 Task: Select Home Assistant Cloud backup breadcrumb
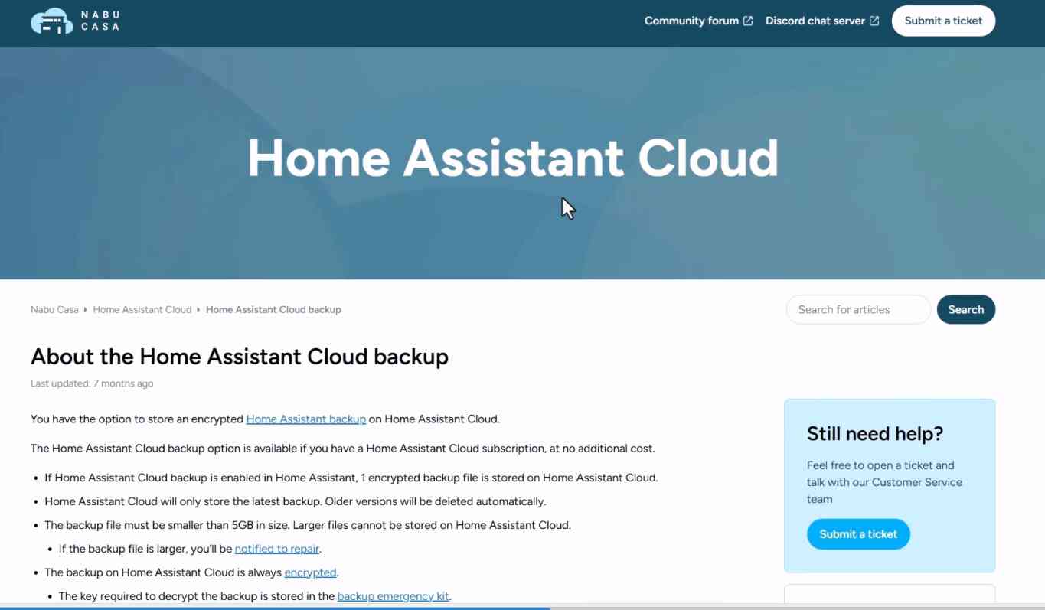click(273, 310)
